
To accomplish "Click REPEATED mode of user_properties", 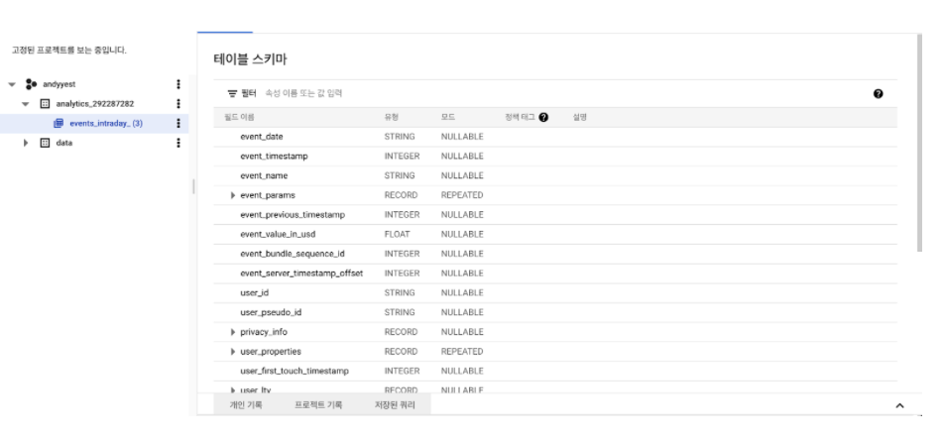I will pos(462,352).
